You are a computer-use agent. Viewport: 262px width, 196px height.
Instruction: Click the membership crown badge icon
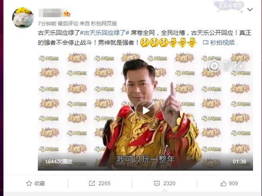[x=67, y=14]
